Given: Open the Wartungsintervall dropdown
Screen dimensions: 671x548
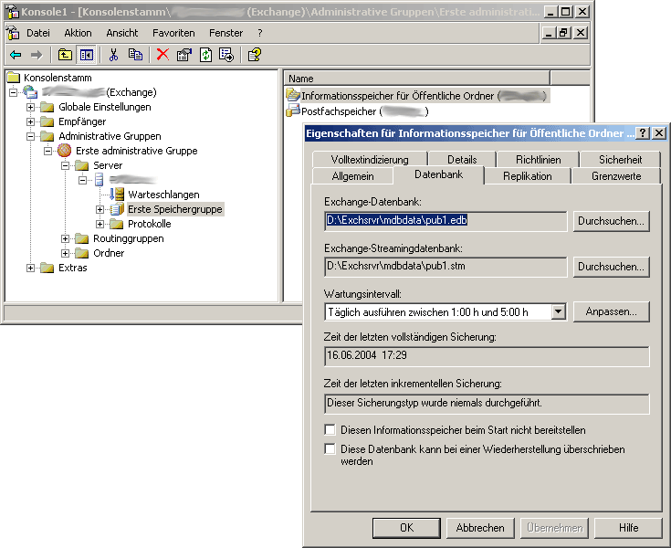Looking at the screenshot, I should (x=558, y=312).
